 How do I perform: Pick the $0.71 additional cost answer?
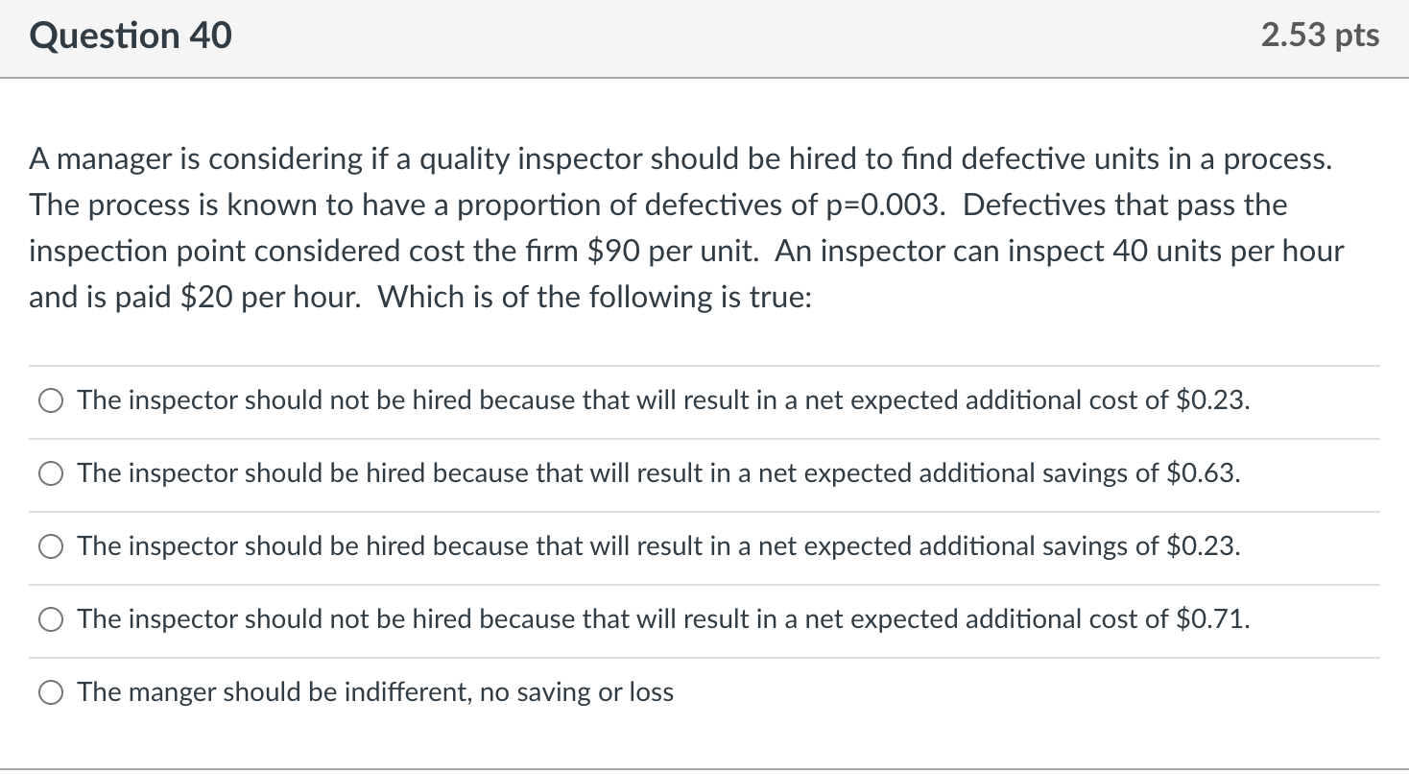tap(49, 619)
